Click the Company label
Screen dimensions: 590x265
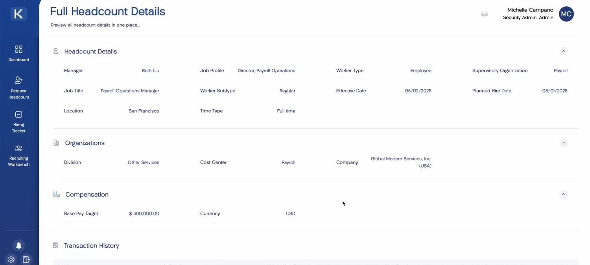347,162
